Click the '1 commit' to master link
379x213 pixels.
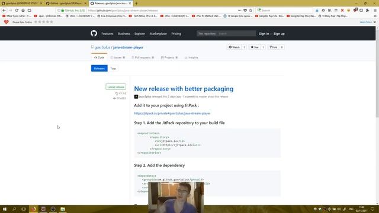tap(189, 96)
